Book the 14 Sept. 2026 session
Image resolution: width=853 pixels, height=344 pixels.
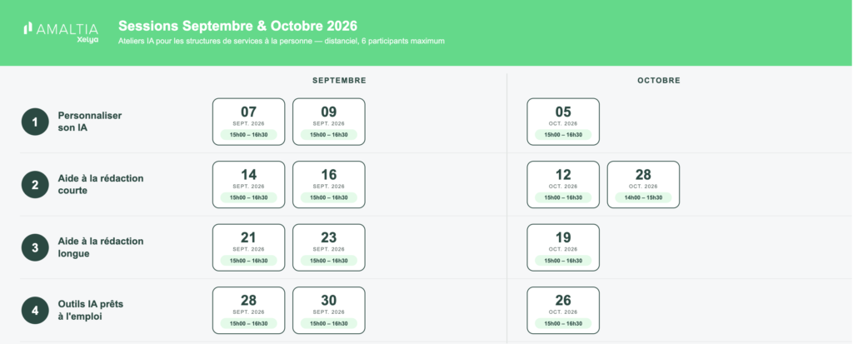(248, 185)
